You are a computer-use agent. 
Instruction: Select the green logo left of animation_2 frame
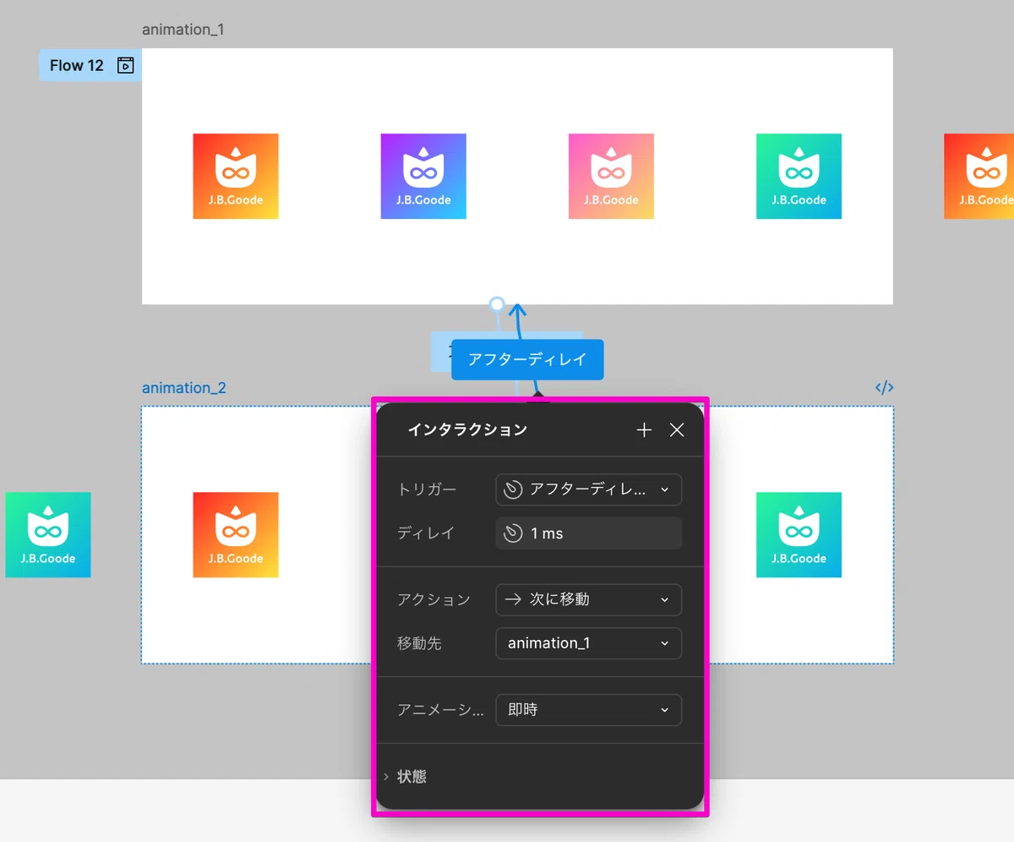click(48, 535)
